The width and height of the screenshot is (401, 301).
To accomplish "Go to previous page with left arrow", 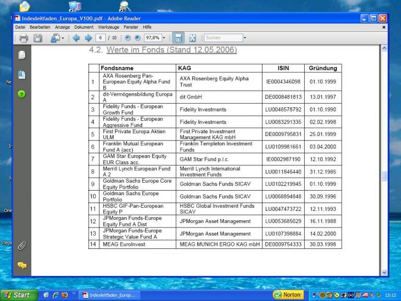I will pos(76,38).
